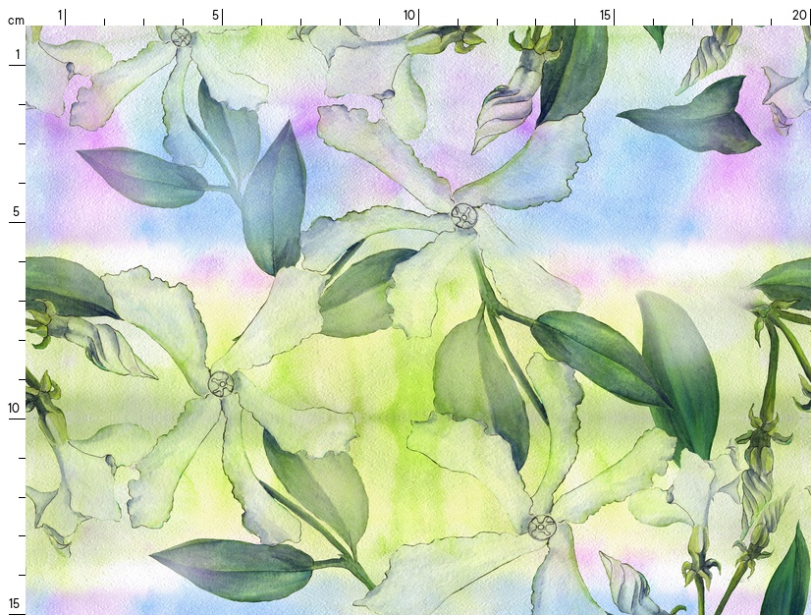Click the round center of the left flower

(x=220, y=382)
